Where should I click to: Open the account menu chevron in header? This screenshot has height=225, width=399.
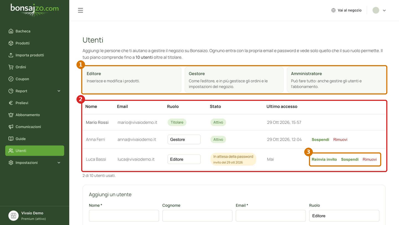tap(384, 11)
